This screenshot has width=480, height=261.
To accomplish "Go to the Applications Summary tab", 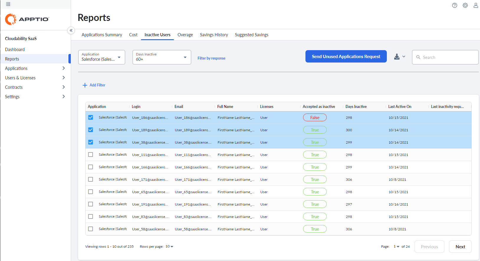I will (x=102, y=35).
